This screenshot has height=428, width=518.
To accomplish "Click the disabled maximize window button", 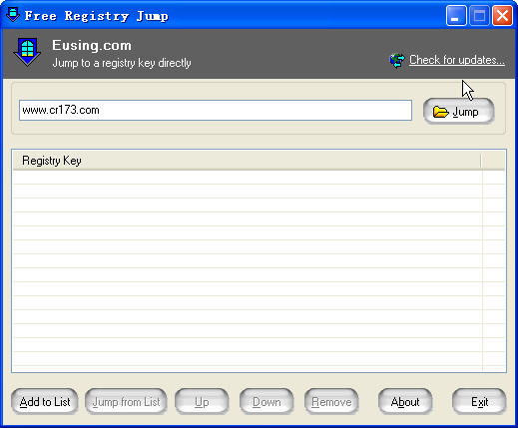I will point(479,16).
